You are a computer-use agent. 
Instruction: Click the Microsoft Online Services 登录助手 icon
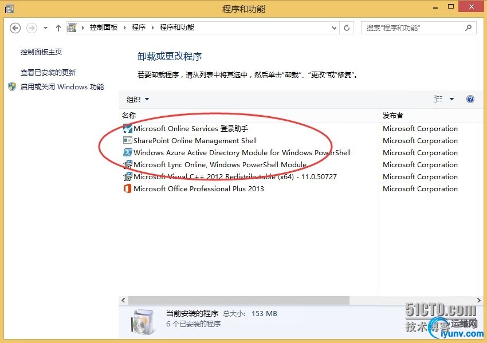click(x=128, y=128)
